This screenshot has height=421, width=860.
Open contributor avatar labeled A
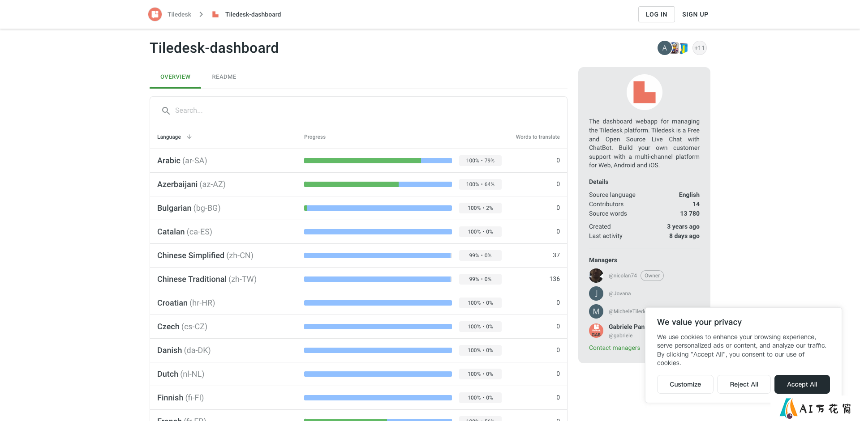tap(664, 48)
